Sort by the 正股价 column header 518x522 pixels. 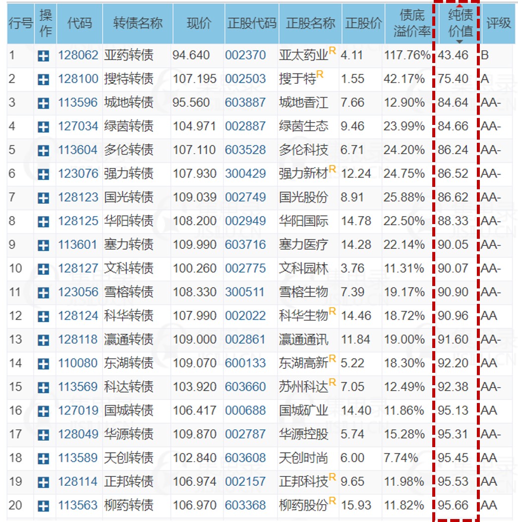(363, 23)
